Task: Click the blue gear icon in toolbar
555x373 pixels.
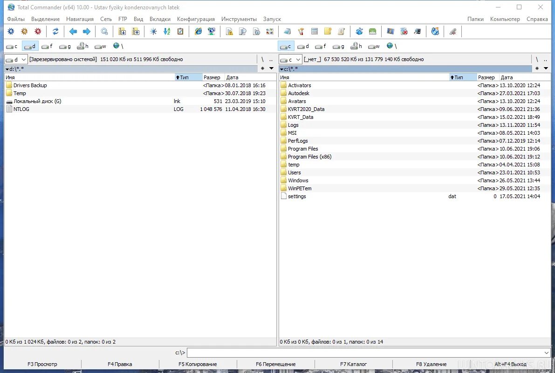Action: 11,32
